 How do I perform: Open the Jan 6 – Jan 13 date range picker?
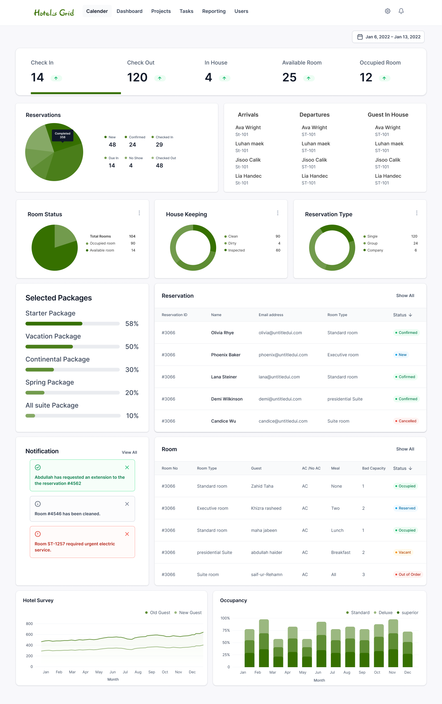pos(388,37)
